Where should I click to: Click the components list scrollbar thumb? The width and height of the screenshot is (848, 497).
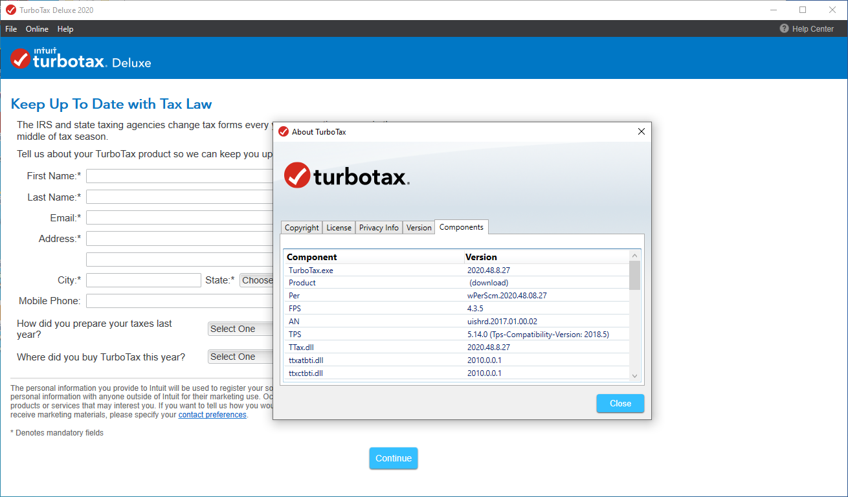pos(634,275)
